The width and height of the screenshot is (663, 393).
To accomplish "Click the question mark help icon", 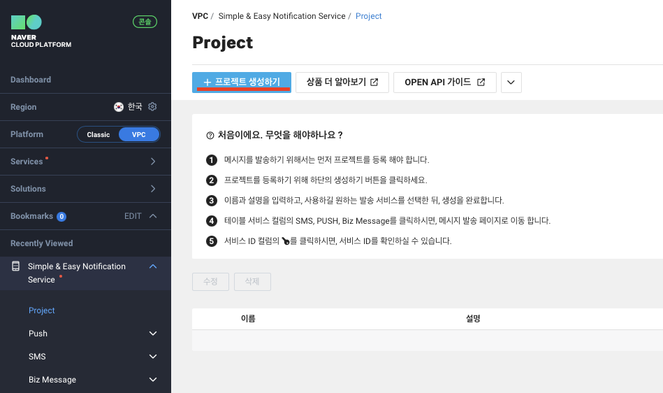I will pyautogui.click(x=210, y=136).
